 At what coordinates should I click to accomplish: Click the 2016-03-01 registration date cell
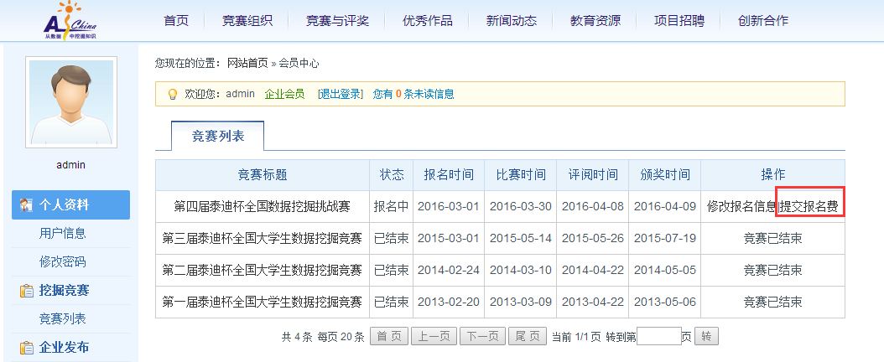click(449, 207)
